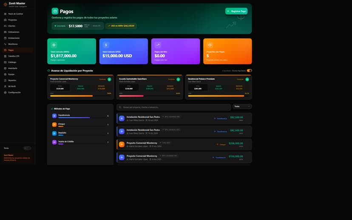Click the payment search input field
The image size is (352, 220).
174,107
